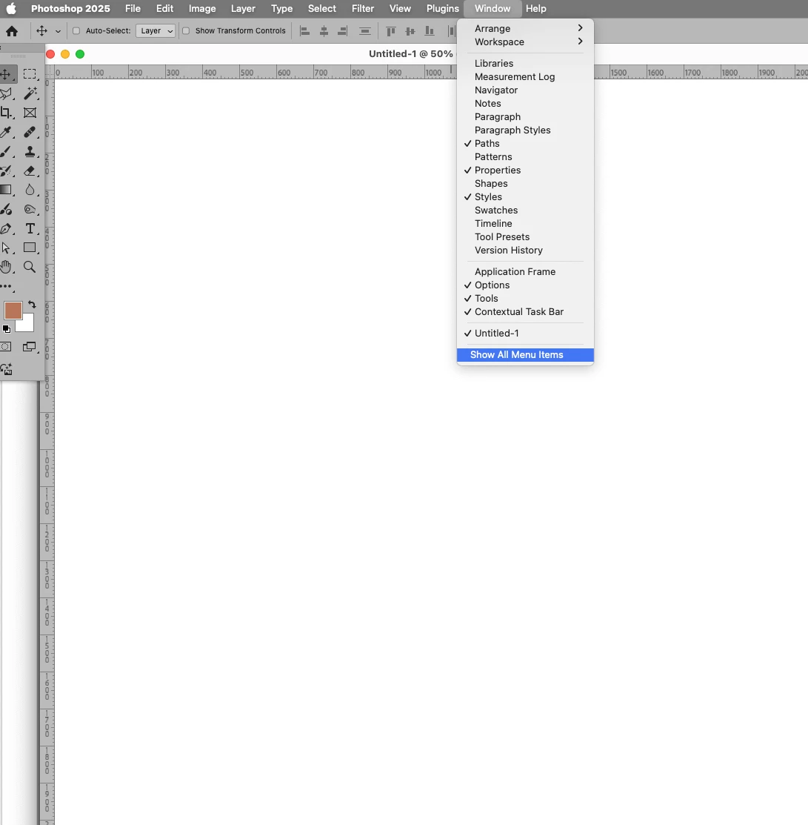This screenshot has height=825, width=808.
Task: Set the brown foreground color swatch
Action: 13,311
